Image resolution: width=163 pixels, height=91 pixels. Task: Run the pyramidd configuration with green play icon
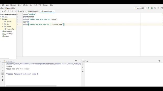pos(149,8)
